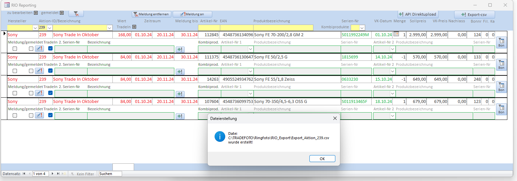Image resolution: width=517 pixels, height=181 pixels.
Task: Toggle first Meldung checkbox under article 111375
Action: point(15,71)
